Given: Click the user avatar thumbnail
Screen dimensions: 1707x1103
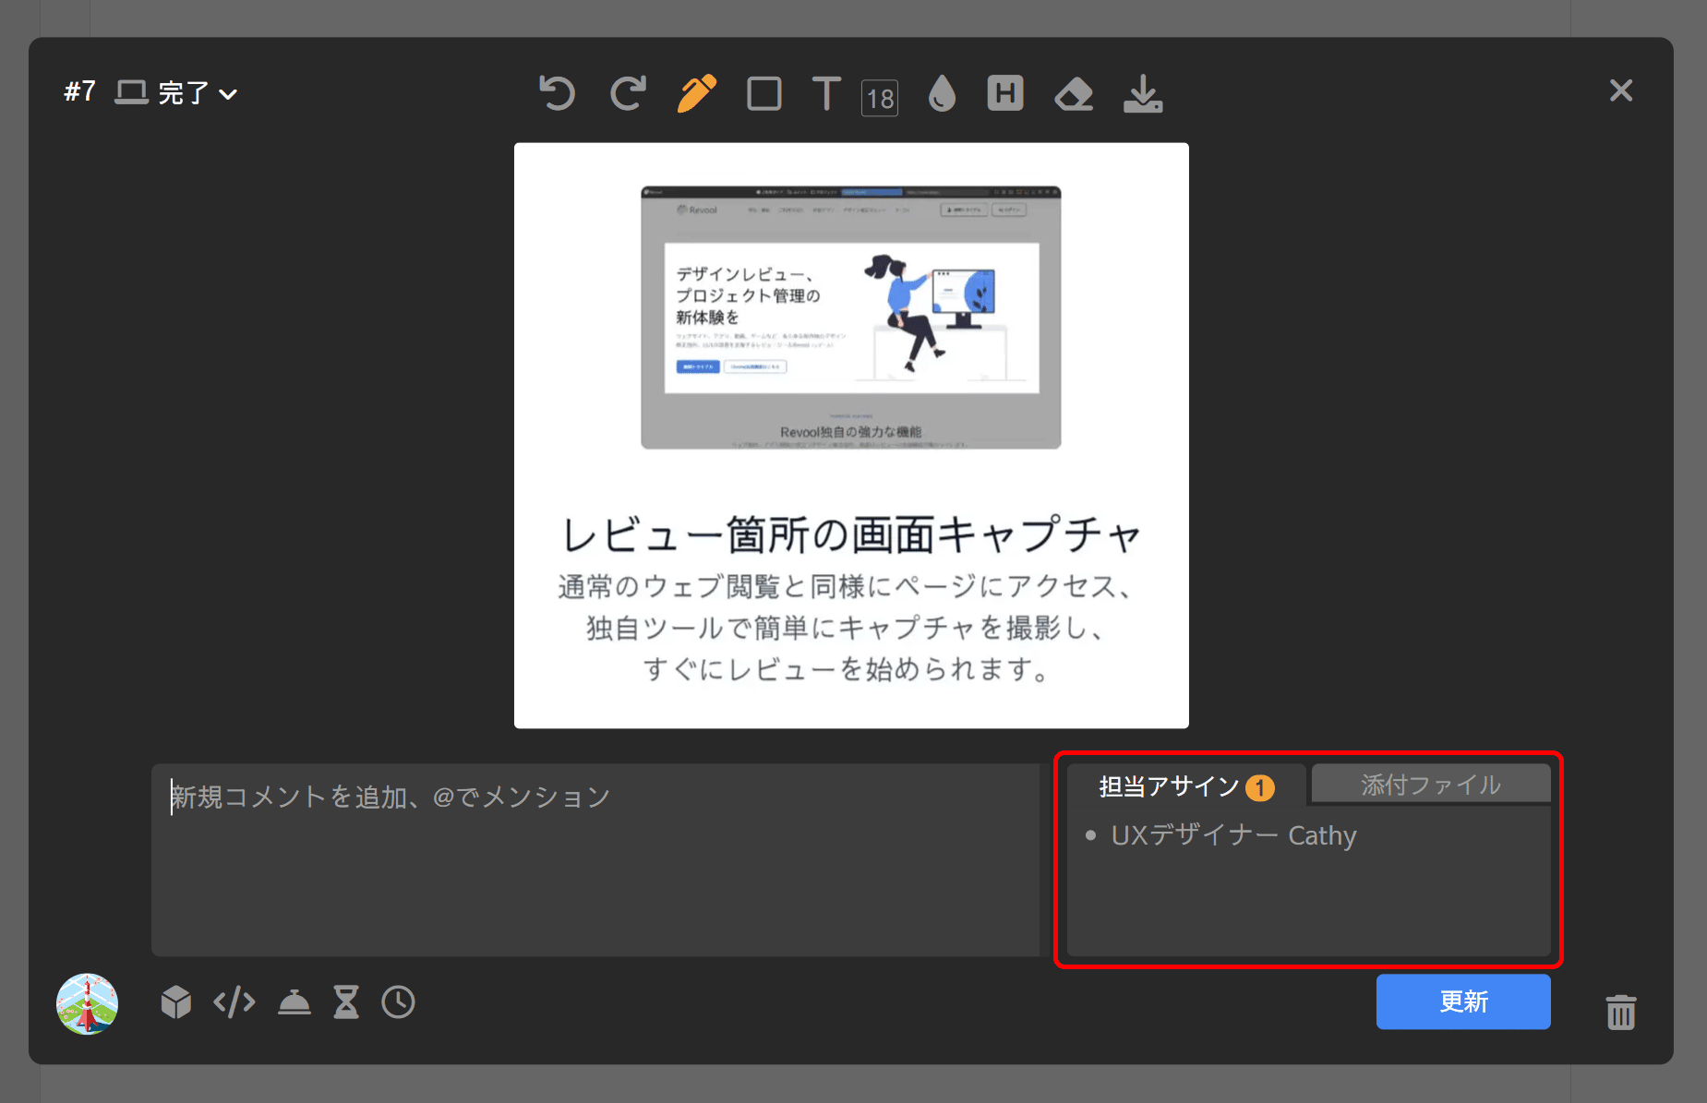Looking at the screenshot, I should coord(87,1003).
